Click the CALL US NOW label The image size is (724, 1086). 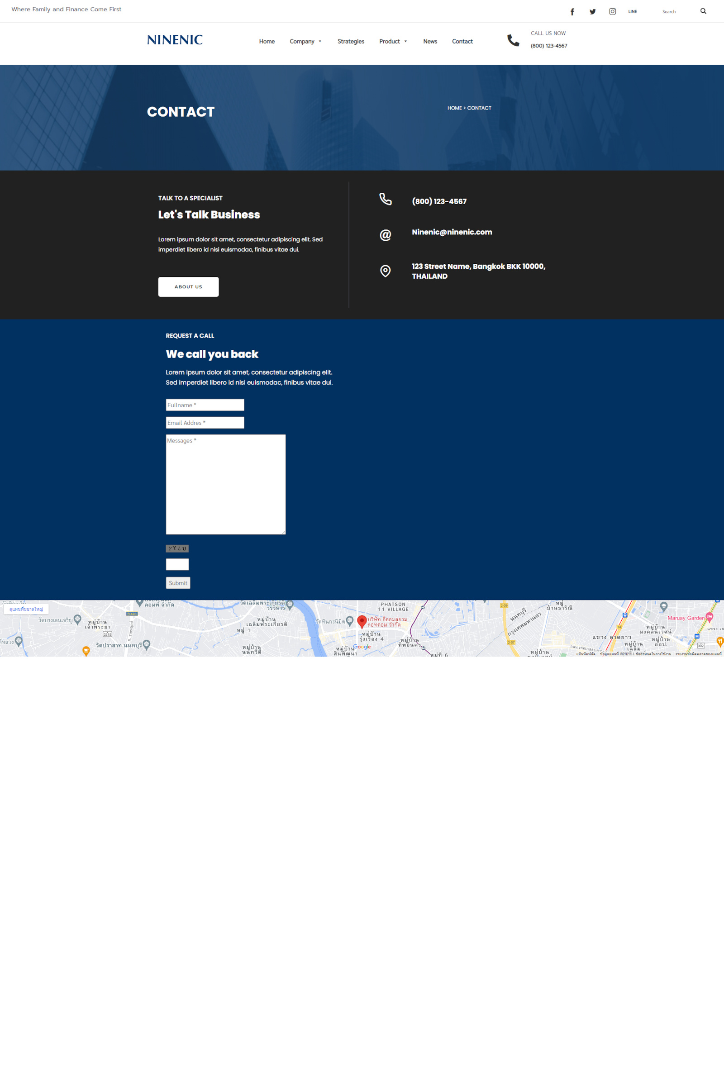pos(548,33)
